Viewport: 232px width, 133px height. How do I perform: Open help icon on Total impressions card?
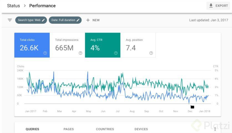[80, 53]
